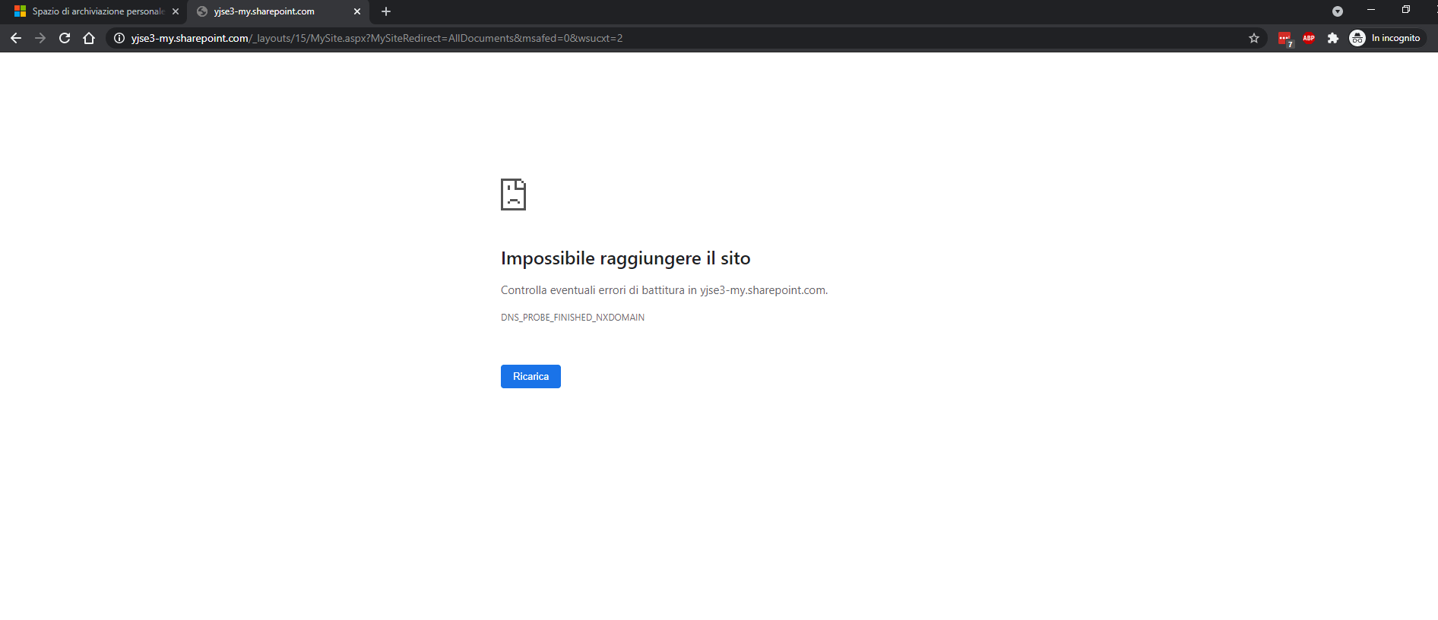Open a new tab with plus button
The width and height of the screenshot is (1438, 620).
coord(386,11)
